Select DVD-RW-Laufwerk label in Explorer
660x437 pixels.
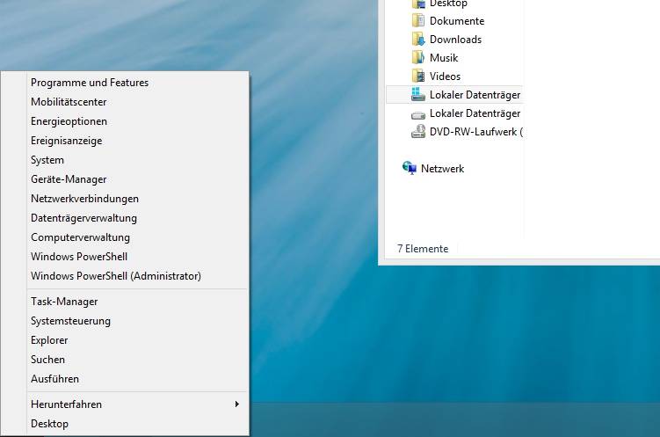tap(475, 132)
